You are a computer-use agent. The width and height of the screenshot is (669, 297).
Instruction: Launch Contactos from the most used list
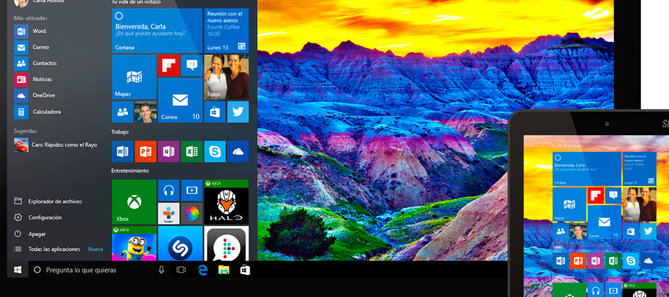click(x=35, y=64)
